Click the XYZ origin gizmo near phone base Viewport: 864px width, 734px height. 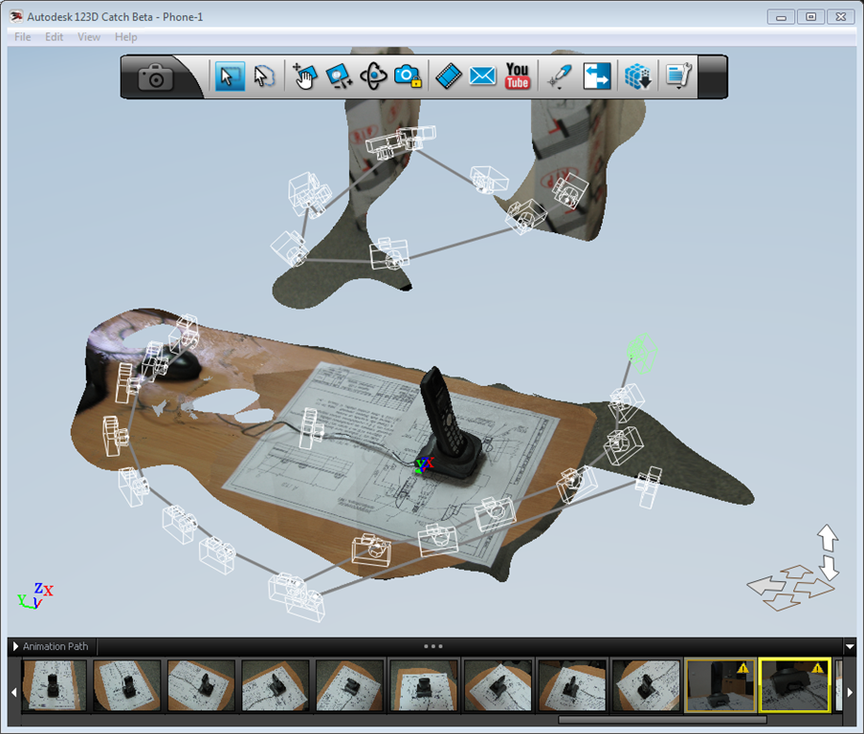(424, 464)
